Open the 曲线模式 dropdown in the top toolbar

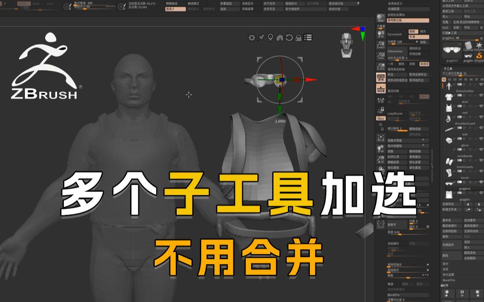193,3
